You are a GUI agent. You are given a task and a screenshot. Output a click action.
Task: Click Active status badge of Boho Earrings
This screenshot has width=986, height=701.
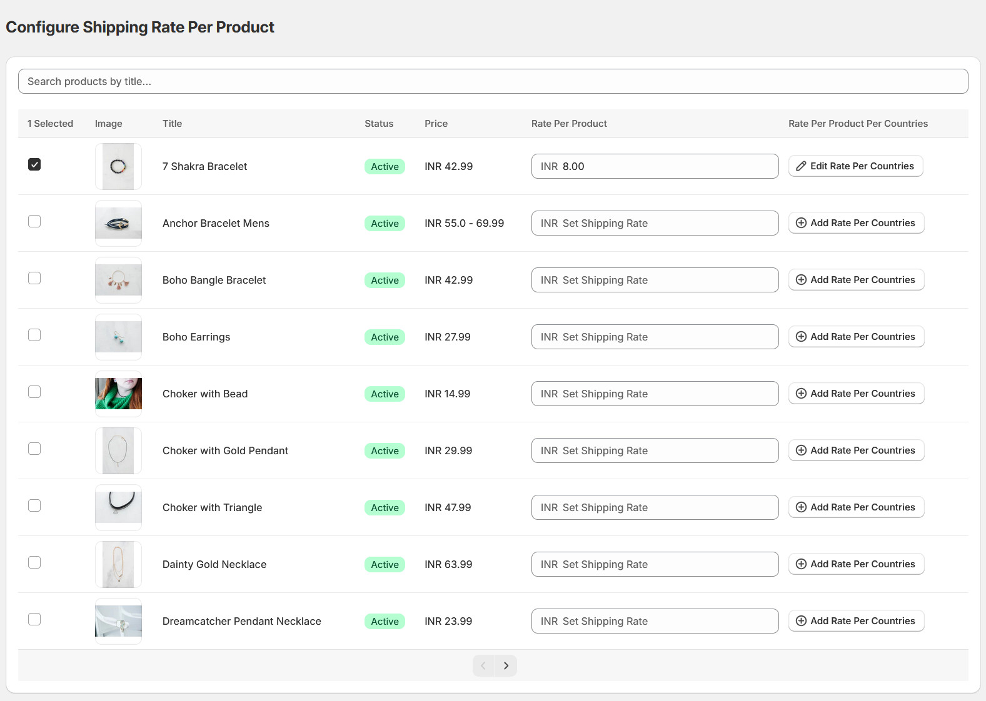click(x=385, y=337)
